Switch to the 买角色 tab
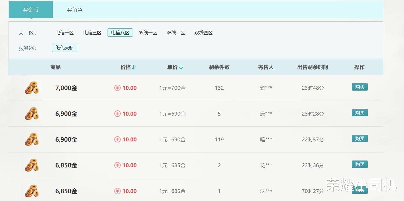The height and width of the screenshot is (201, 404). [74, 10]
